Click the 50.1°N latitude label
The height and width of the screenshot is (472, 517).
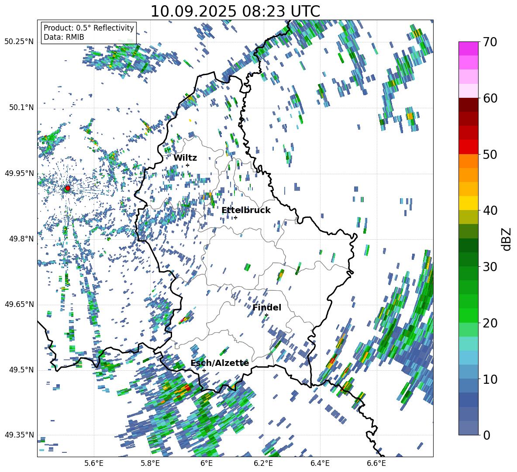21,107
